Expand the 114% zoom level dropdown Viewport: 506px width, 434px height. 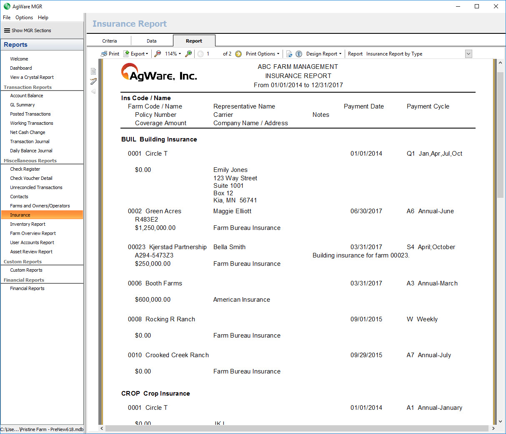173,54
